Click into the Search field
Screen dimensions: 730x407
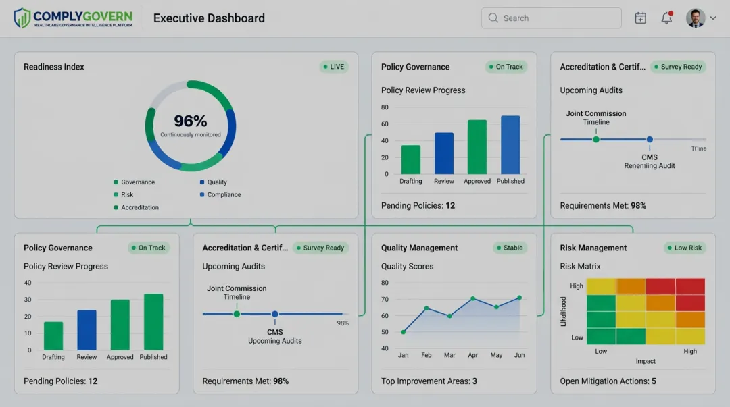[552, 18]
